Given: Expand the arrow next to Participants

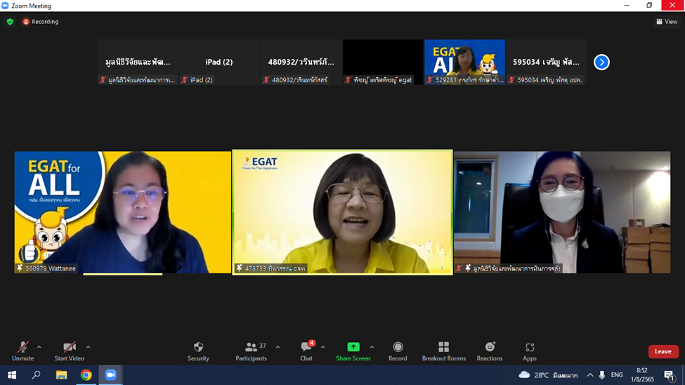Looking at the screenshot, I should [278, 347].
